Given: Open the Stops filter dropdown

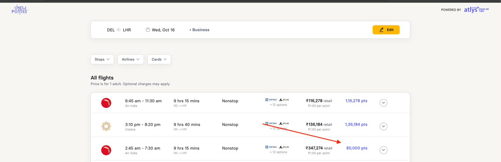Looking at the screenshot, I should coord(102,59).
